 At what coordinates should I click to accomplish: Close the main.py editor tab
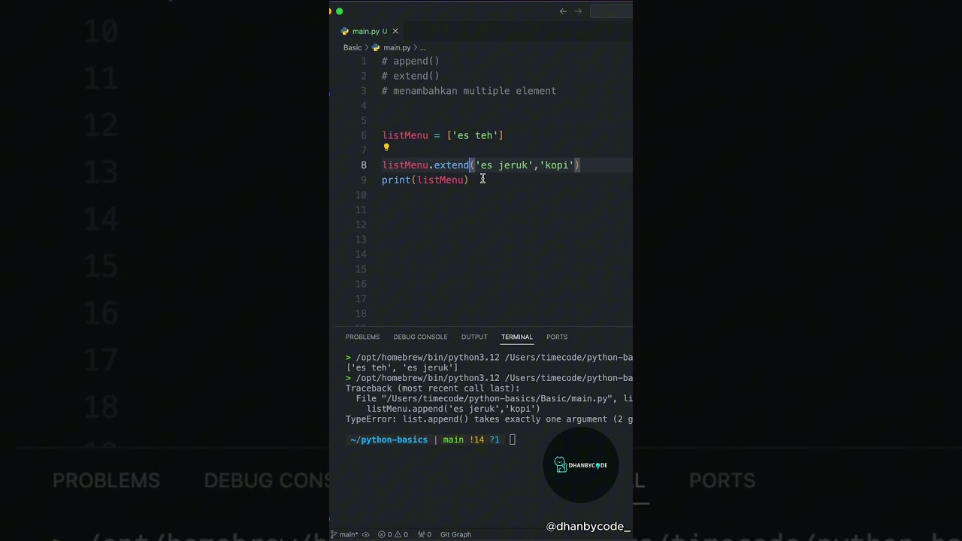[395, 32]
